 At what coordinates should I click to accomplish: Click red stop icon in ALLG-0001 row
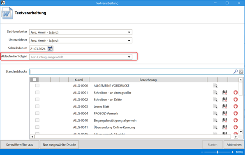point(236,93)
